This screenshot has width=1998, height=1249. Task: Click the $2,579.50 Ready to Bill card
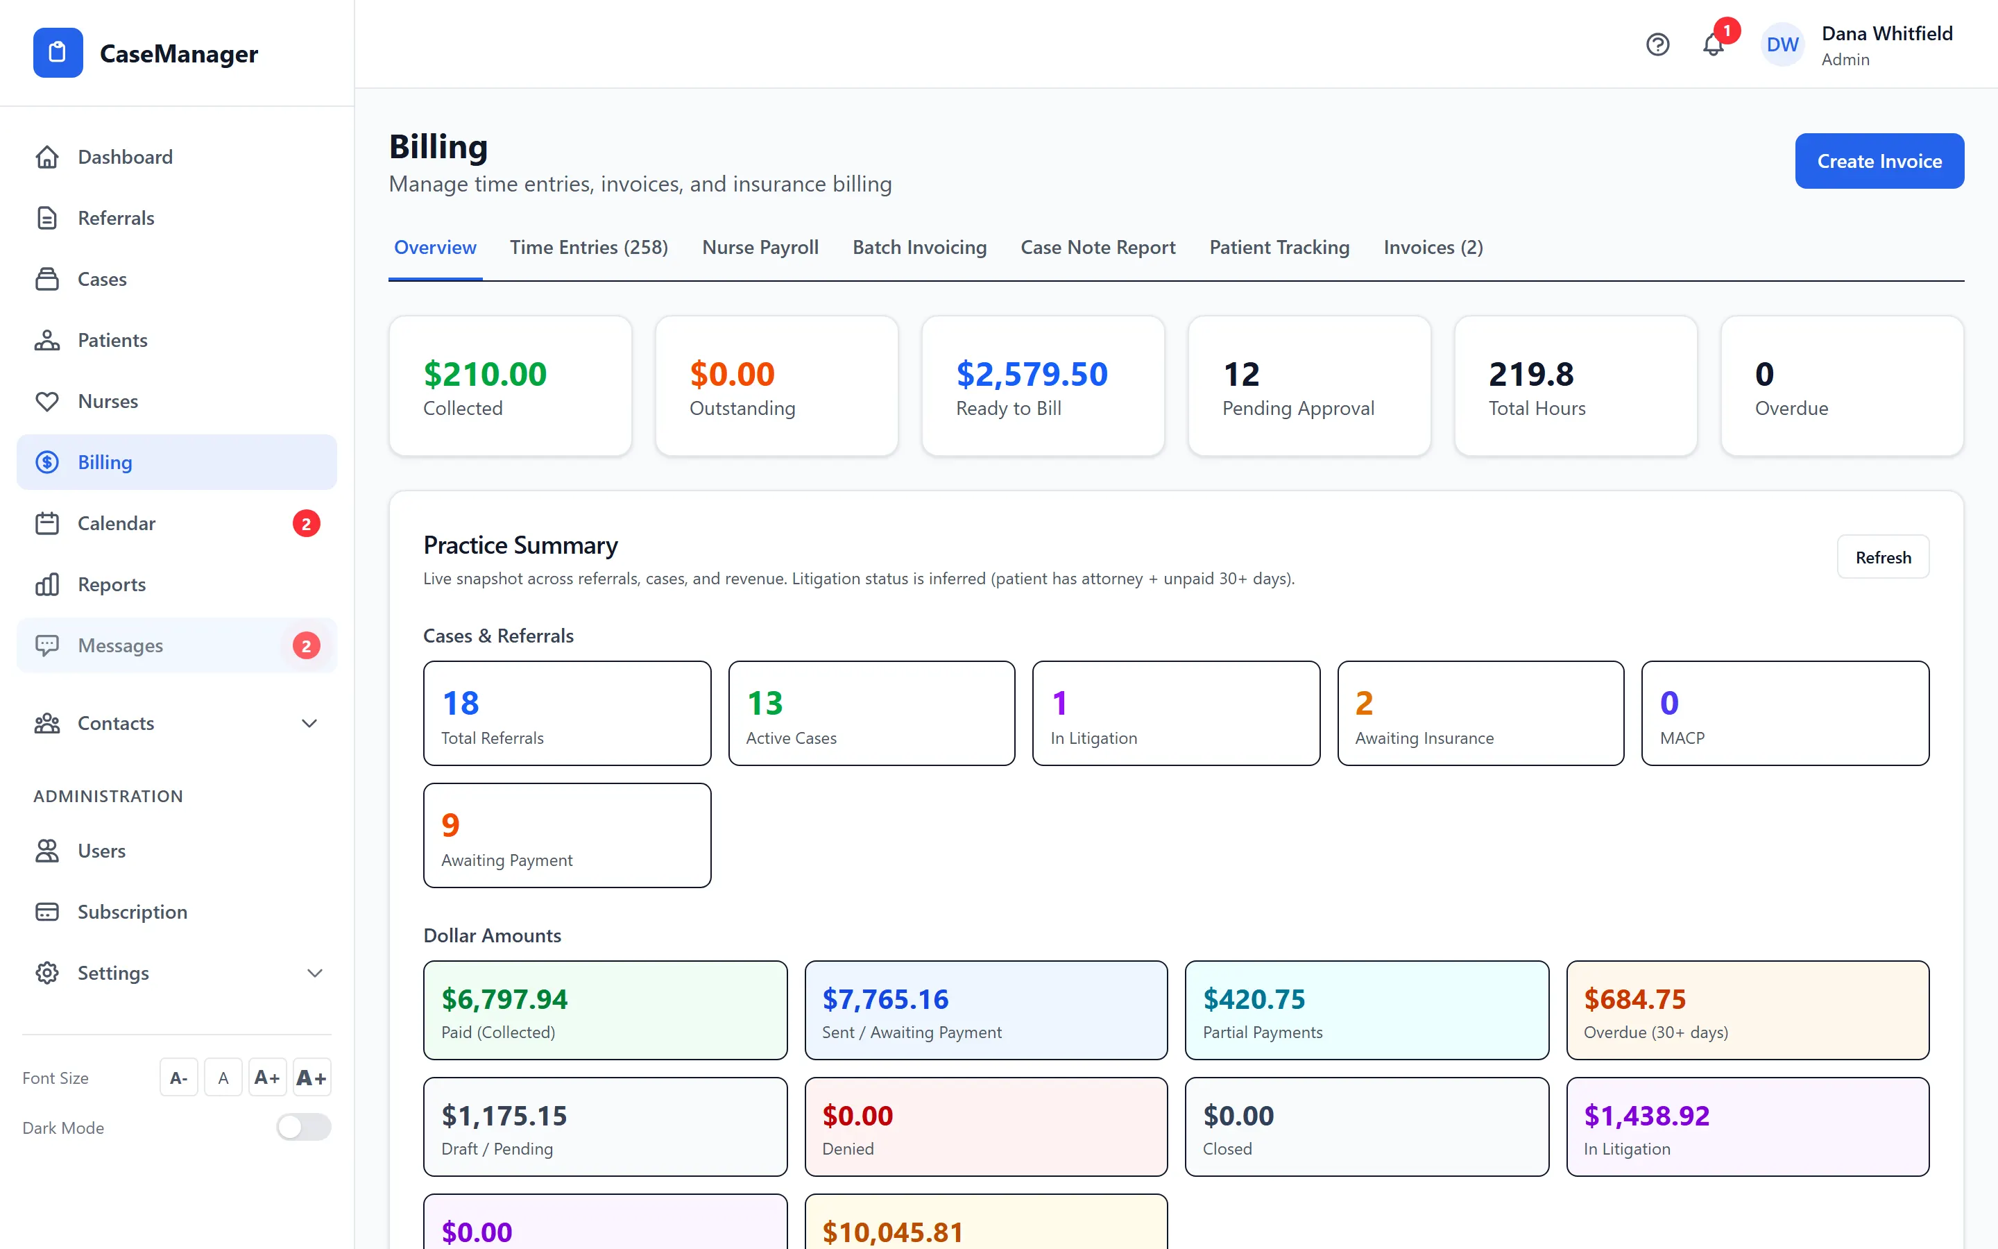pos(1043,386)
